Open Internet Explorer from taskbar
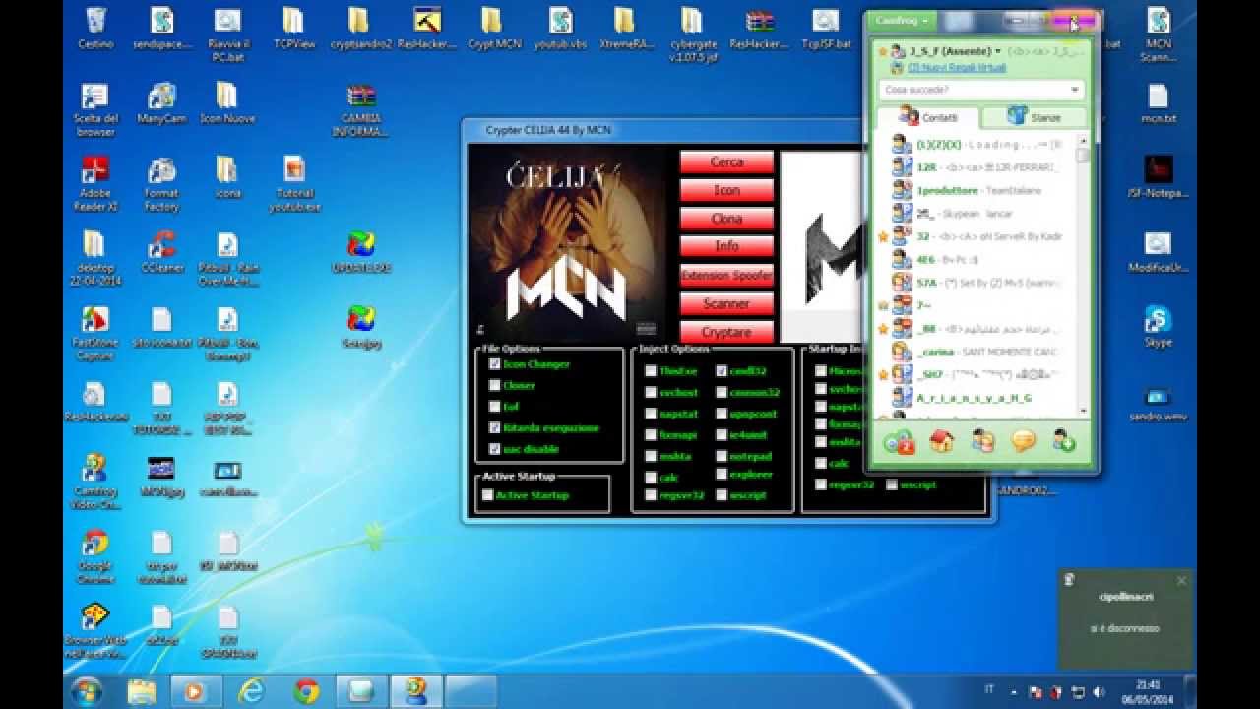Viewport: 1260px width, 709px height. coord(251,691)
